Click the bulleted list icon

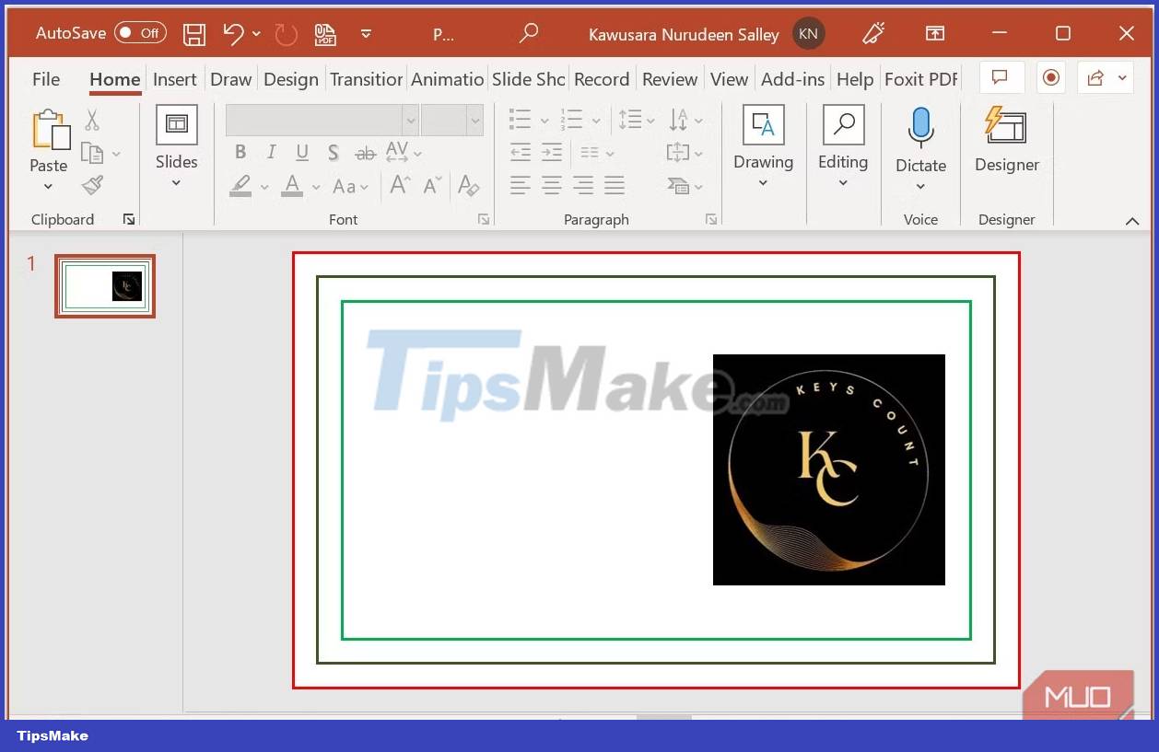(519, 119)
